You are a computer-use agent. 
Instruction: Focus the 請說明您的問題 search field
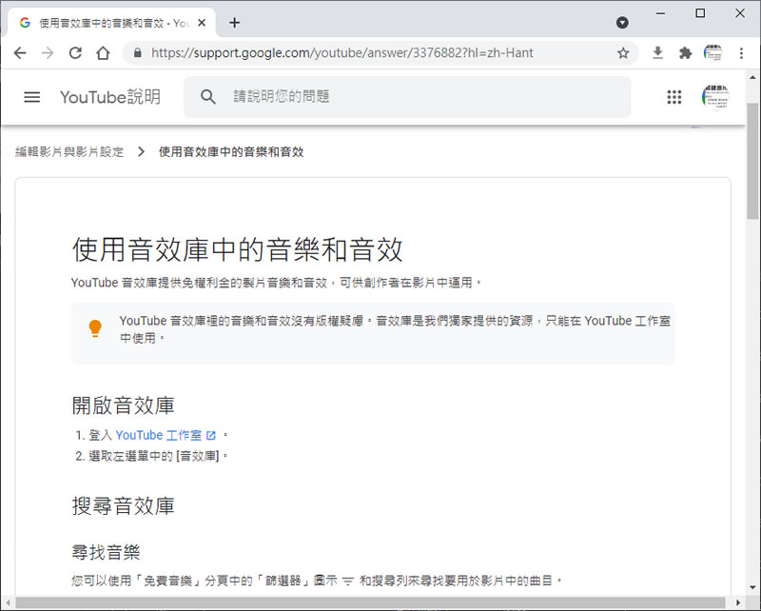(407, 97)
